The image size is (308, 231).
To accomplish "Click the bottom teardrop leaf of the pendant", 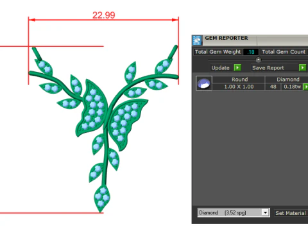I will (x=102, y=199).
